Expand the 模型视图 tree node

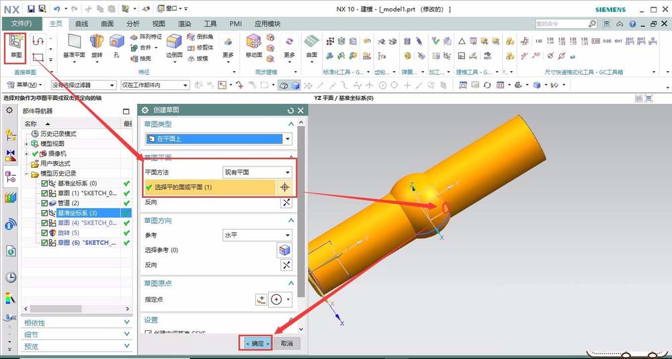[28, 144]
